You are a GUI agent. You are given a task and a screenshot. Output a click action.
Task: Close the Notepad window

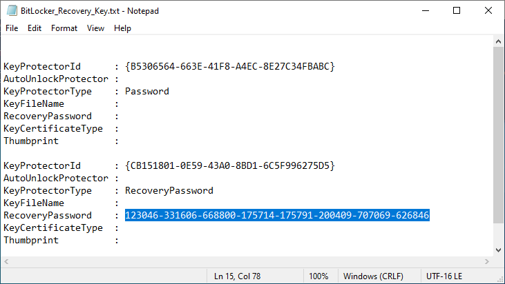[488, 10]
